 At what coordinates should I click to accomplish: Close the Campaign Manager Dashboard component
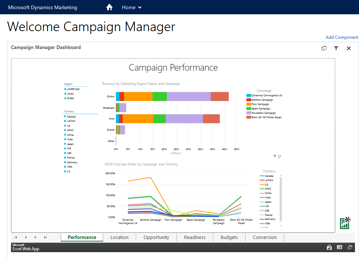pos(349,48)
